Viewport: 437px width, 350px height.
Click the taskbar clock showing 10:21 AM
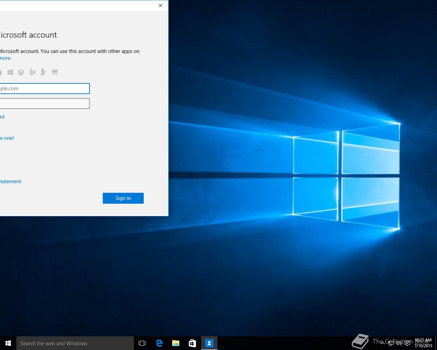point(423,343)
